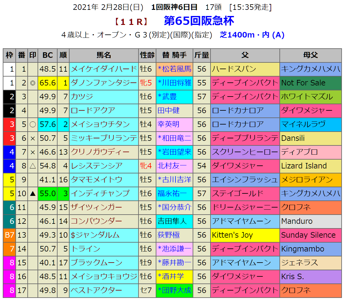Select the ▲ mark for インディチャンプ

(x=33, y=194)
